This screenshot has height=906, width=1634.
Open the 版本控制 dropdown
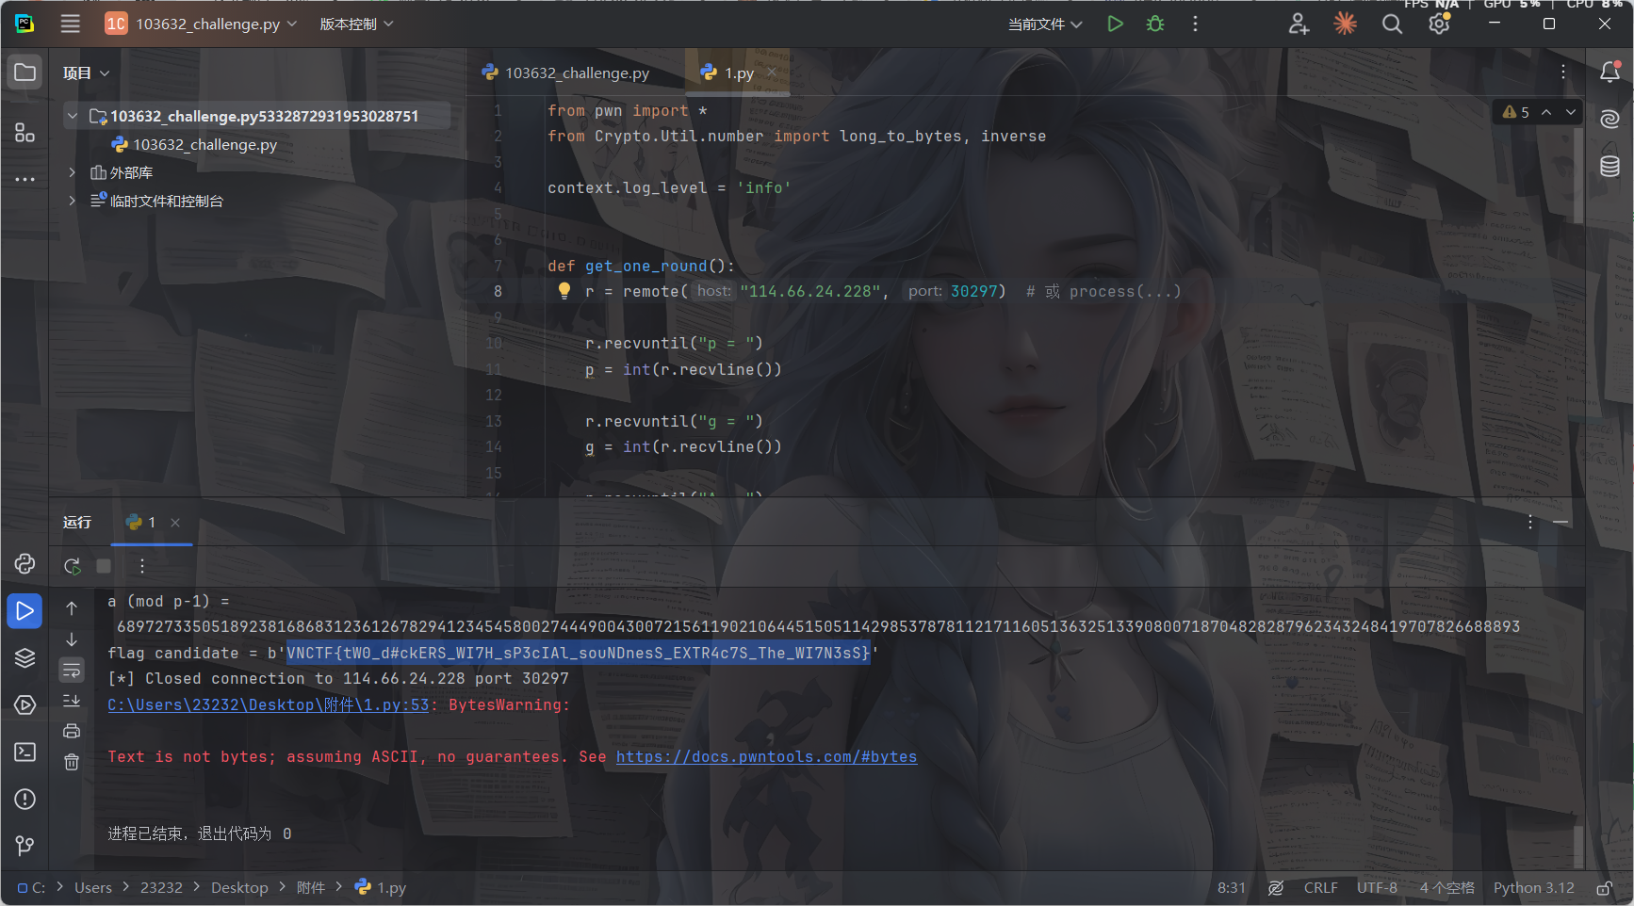(356, 24)
